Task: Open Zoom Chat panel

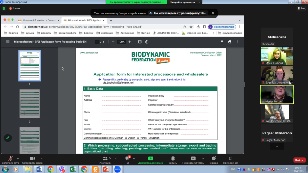Action: tap(127, 158)
